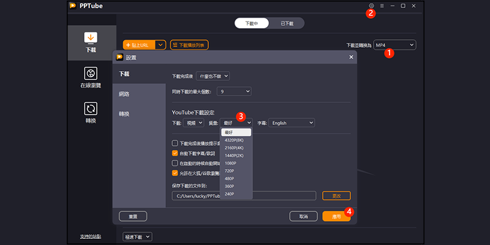Select 1440P(2K) quality option
The height and width of the screenshot is (245, 490).
pos(236,156)
